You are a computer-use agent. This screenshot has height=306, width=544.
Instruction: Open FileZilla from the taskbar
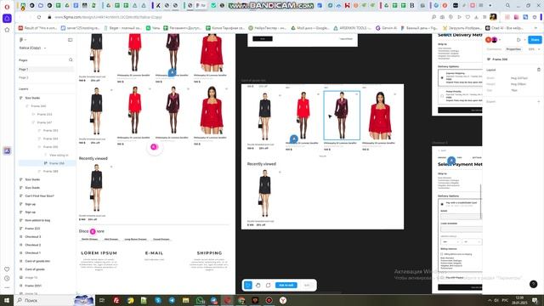pos(116,300)
